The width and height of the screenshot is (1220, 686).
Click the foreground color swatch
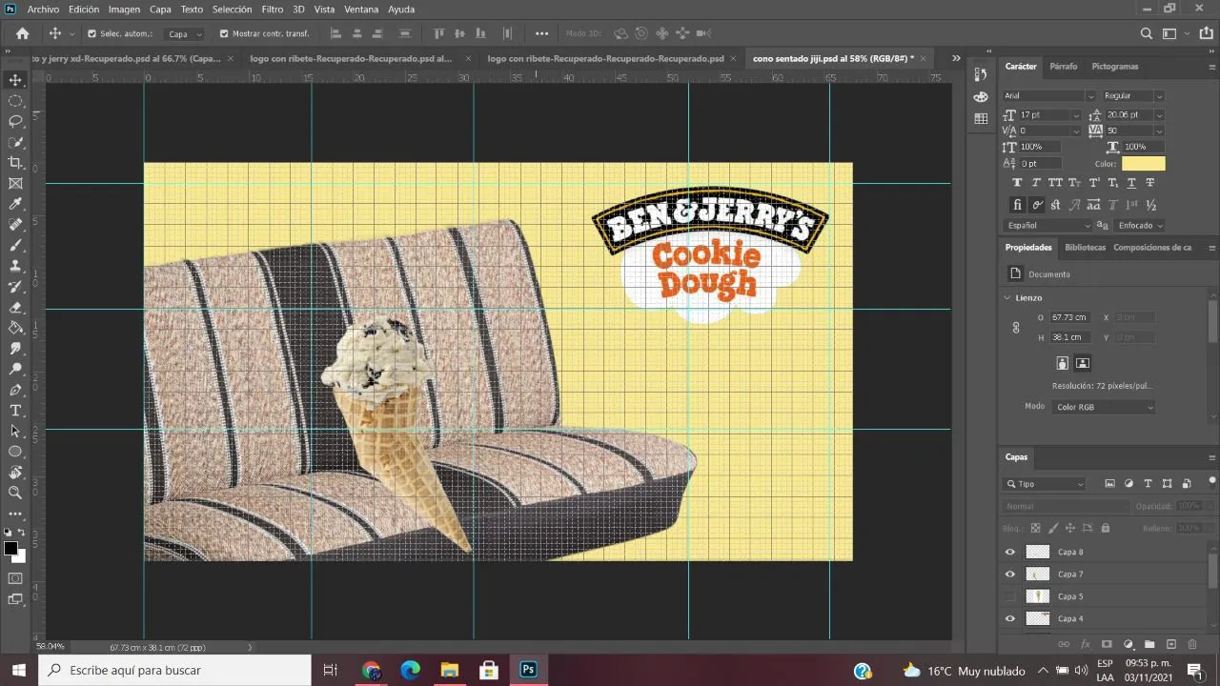pos(10,549)
